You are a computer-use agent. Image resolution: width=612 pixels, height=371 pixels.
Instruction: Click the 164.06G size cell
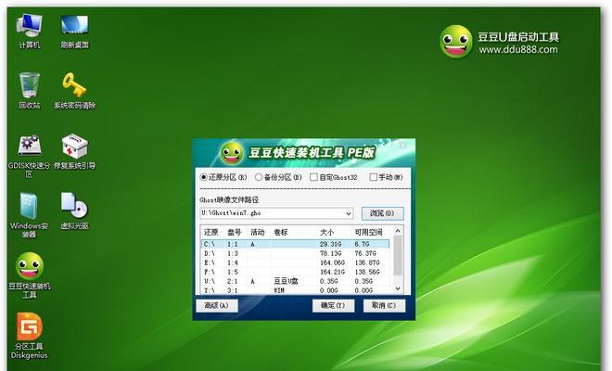click(x=332, y=262)
